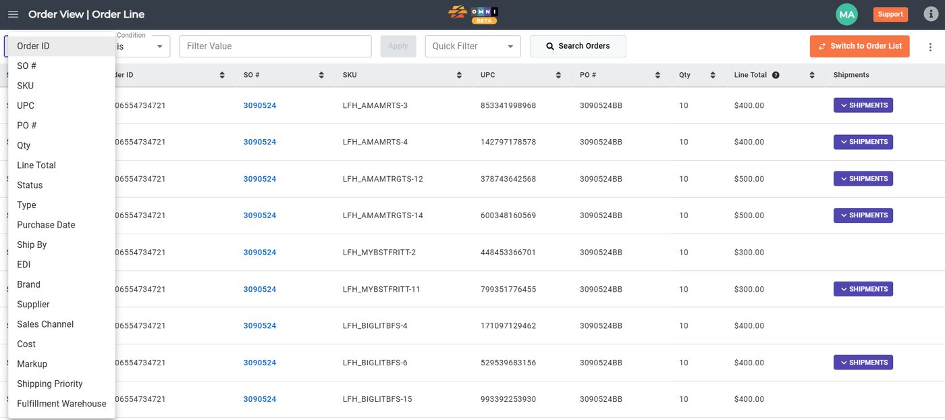Select Qty from dropdown list
The image size is (945, 420).
coord(61,145)
